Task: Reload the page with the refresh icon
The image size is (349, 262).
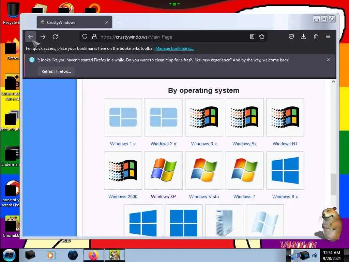Action: pyautogui.click(x=55, y=37)
